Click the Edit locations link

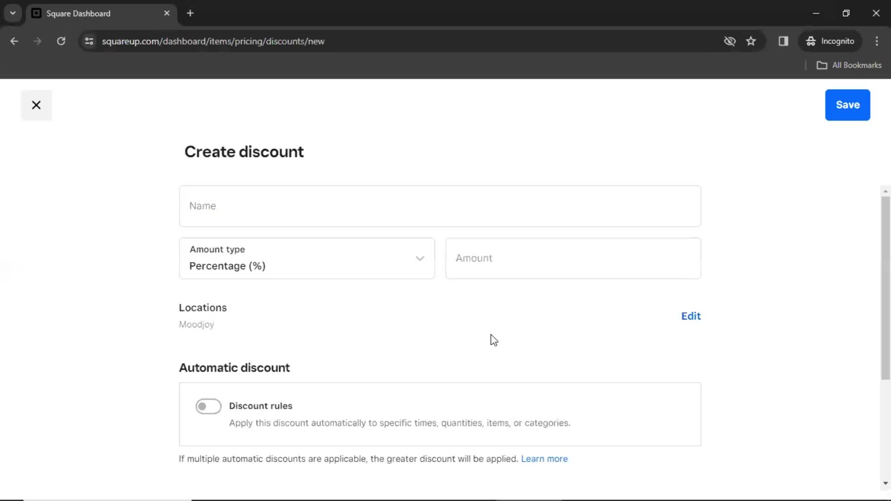[691, 315]
